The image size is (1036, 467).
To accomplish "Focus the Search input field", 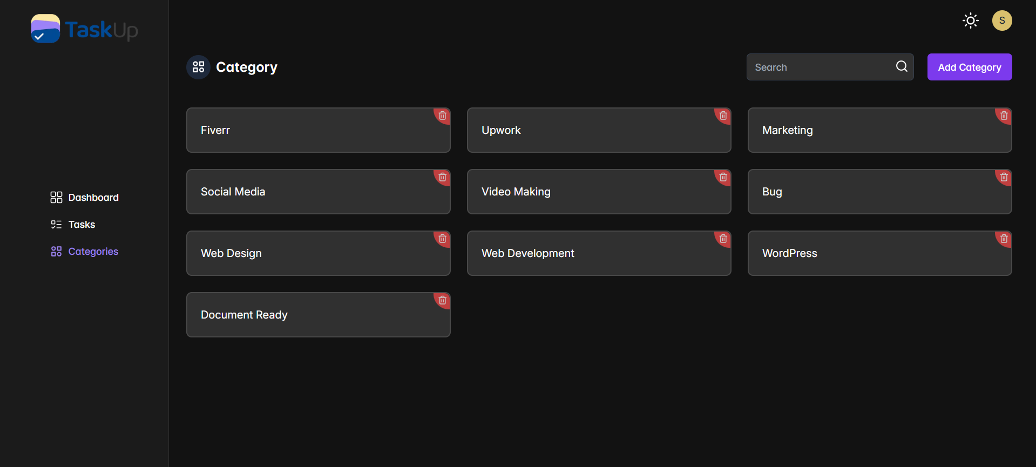I will click(821, 67).
